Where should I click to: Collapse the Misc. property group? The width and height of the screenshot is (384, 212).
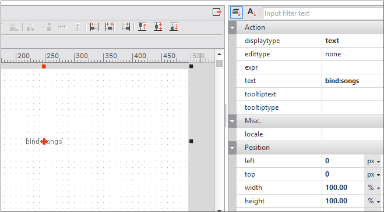(x=232, y=121)
